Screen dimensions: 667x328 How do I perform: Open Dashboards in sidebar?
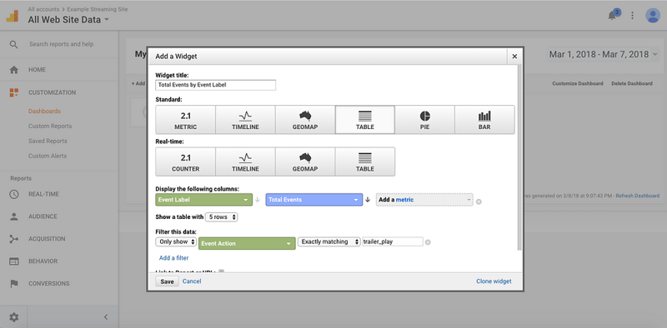45,112
